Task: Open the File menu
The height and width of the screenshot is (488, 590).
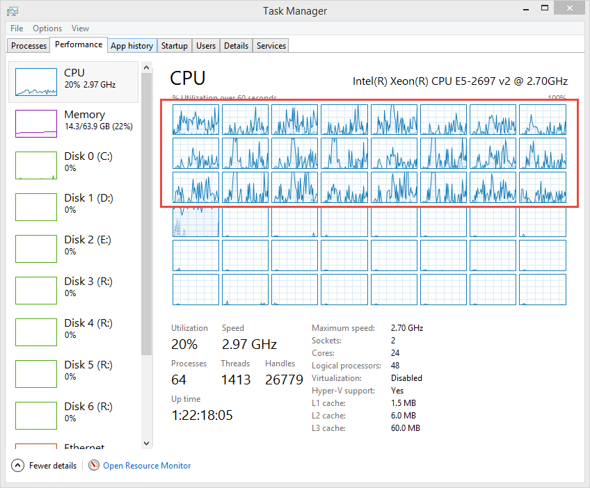Action: pos(17,29)
